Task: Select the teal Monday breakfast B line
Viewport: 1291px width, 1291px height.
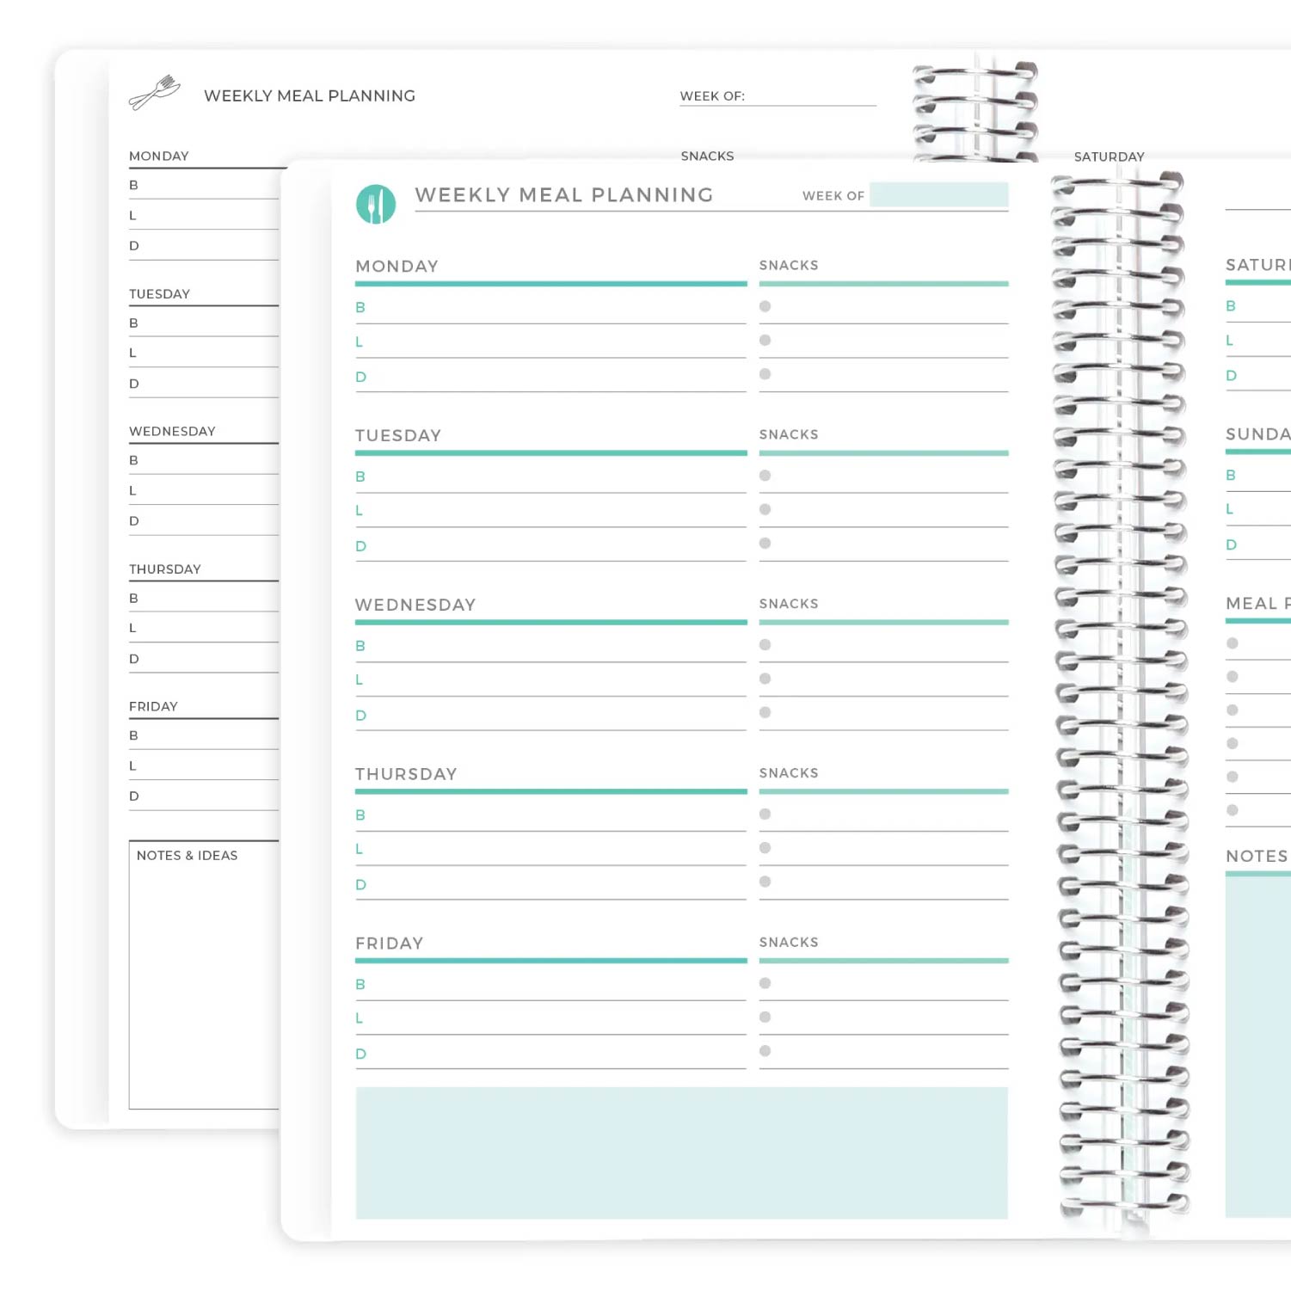Action: coord(550,310)
